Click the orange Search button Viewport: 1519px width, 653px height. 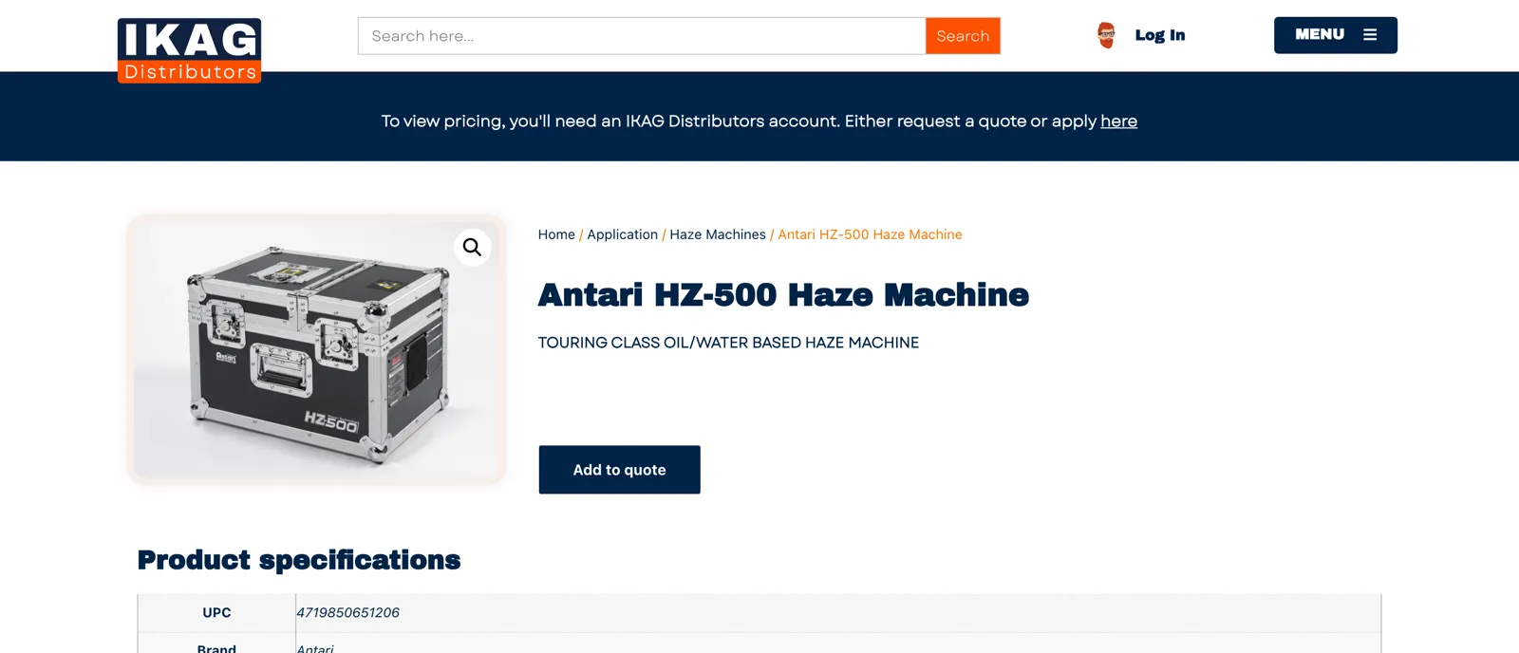click(963, 36)
